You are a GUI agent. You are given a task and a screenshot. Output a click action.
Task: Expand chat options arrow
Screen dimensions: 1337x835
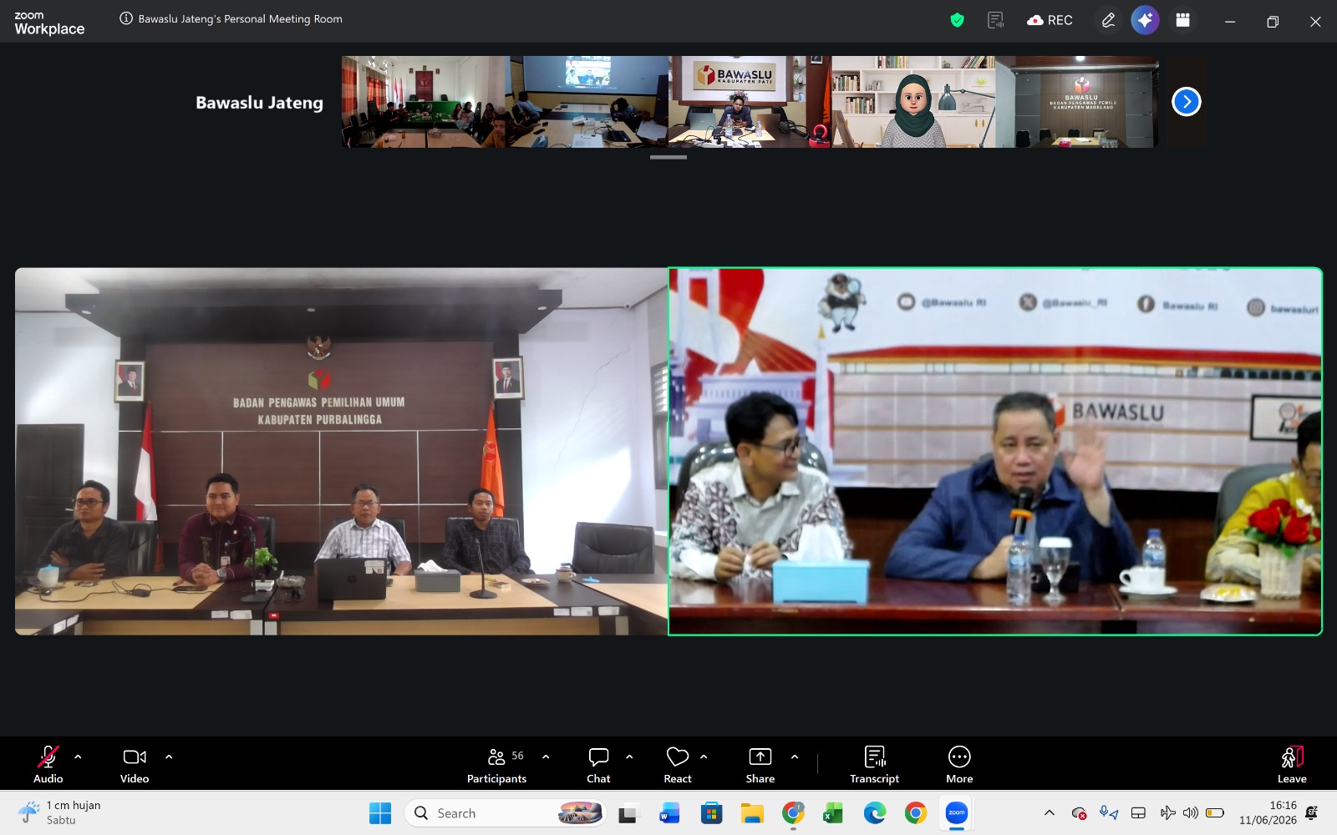pyautogui.click(x=629, y=757)
